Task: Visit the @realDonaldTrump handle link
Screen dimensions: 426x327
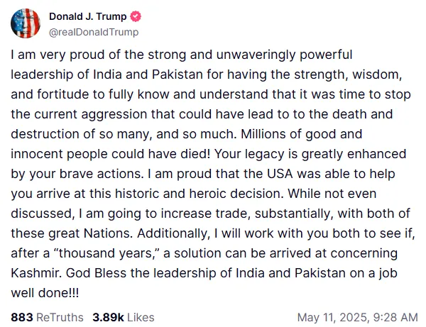Action: pos(94,32)
